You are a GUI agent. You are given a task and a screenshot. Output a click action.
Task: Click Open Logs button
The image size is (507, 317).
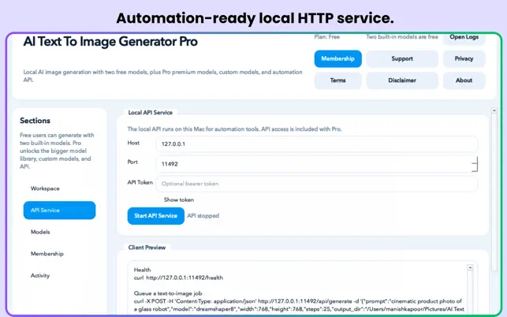click(464, 38)
